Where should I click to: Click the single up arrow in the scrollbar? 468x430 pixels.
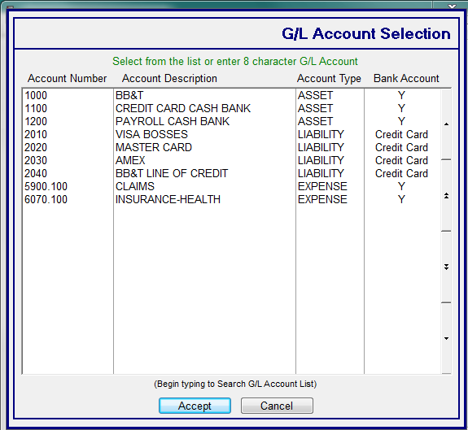point(446,124)
